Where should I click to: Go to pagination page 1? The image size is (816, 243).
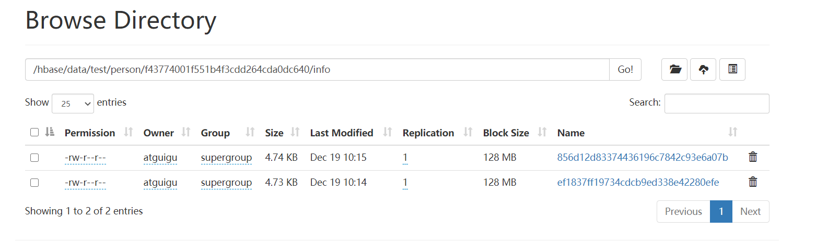721,211
